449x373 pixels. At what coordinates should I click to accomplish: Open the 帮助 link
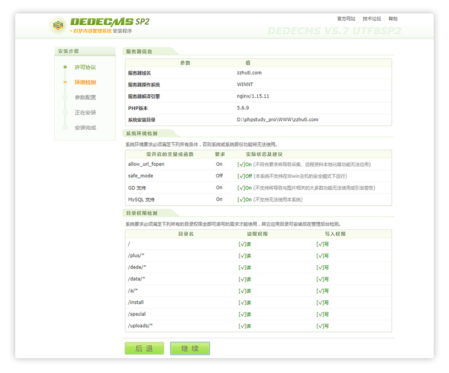pos(393,19)
